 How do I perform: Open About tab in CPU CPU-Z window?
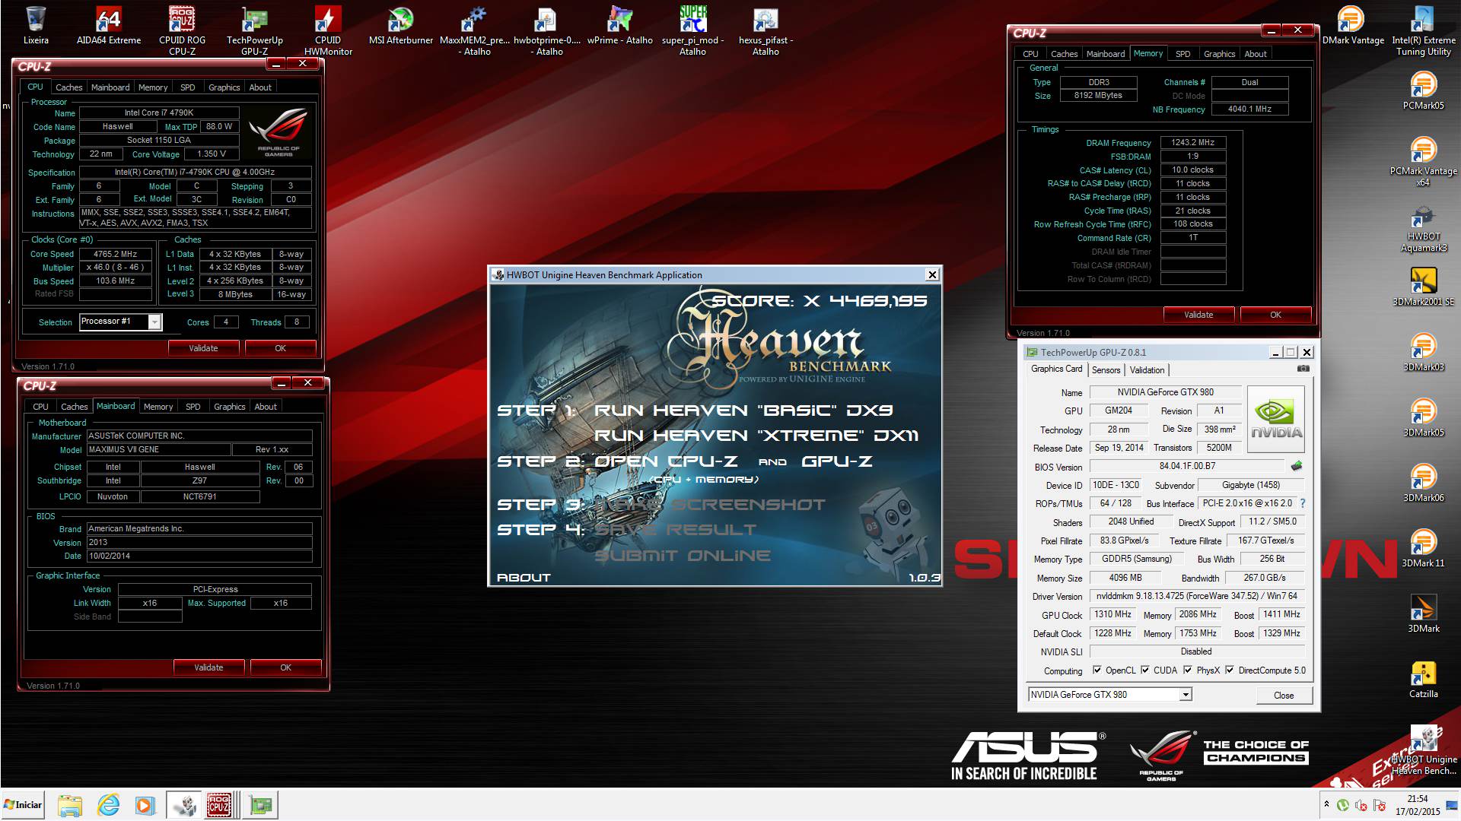[260, 87]
